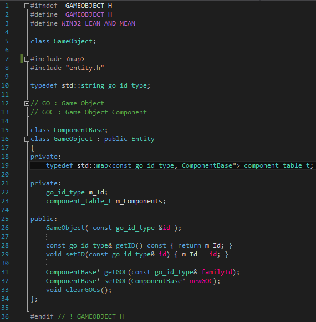The width and height of the screenshot is (316, 322).
Task: Click the Entity base class name
Action: coord(143,139)
